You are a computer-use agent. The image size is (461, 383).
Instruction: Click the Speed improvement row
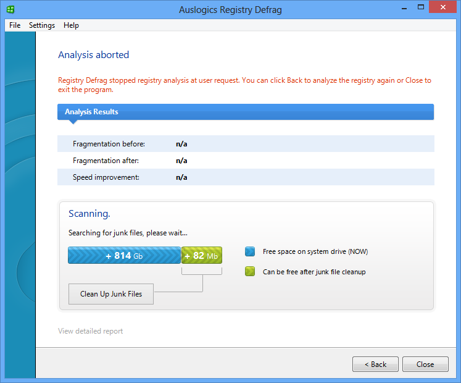point(245,177)
